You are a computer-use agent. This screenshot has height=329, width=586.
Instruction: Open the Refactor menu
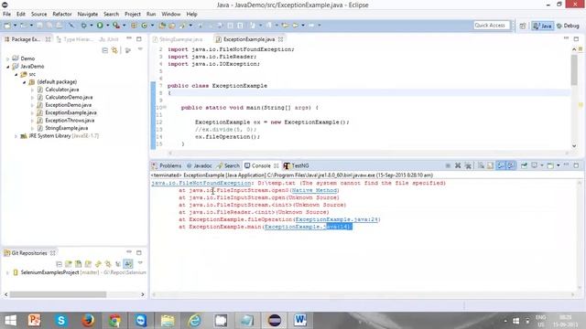(x=62, y=15)
